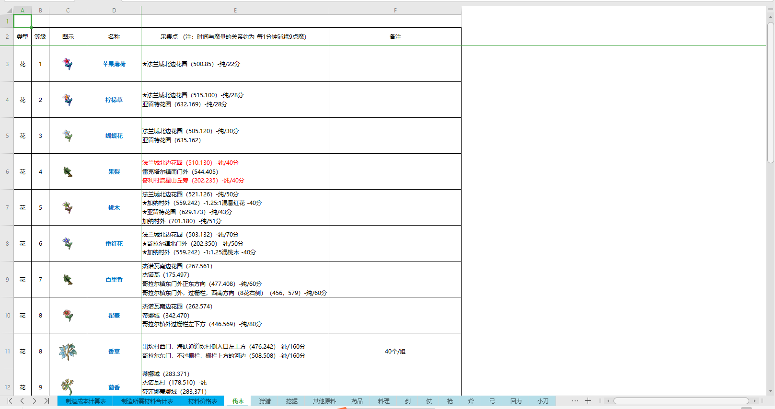The height and width of the screenshot is (409, 775).
Task: Click the 瞿麦 red flower image
Action: 68,315
